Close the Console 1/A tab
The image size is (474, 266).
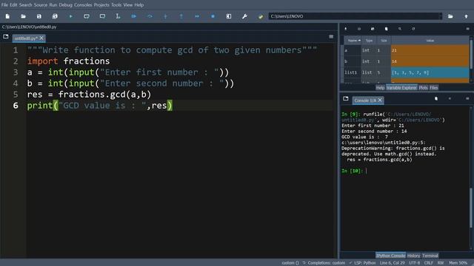380,100
